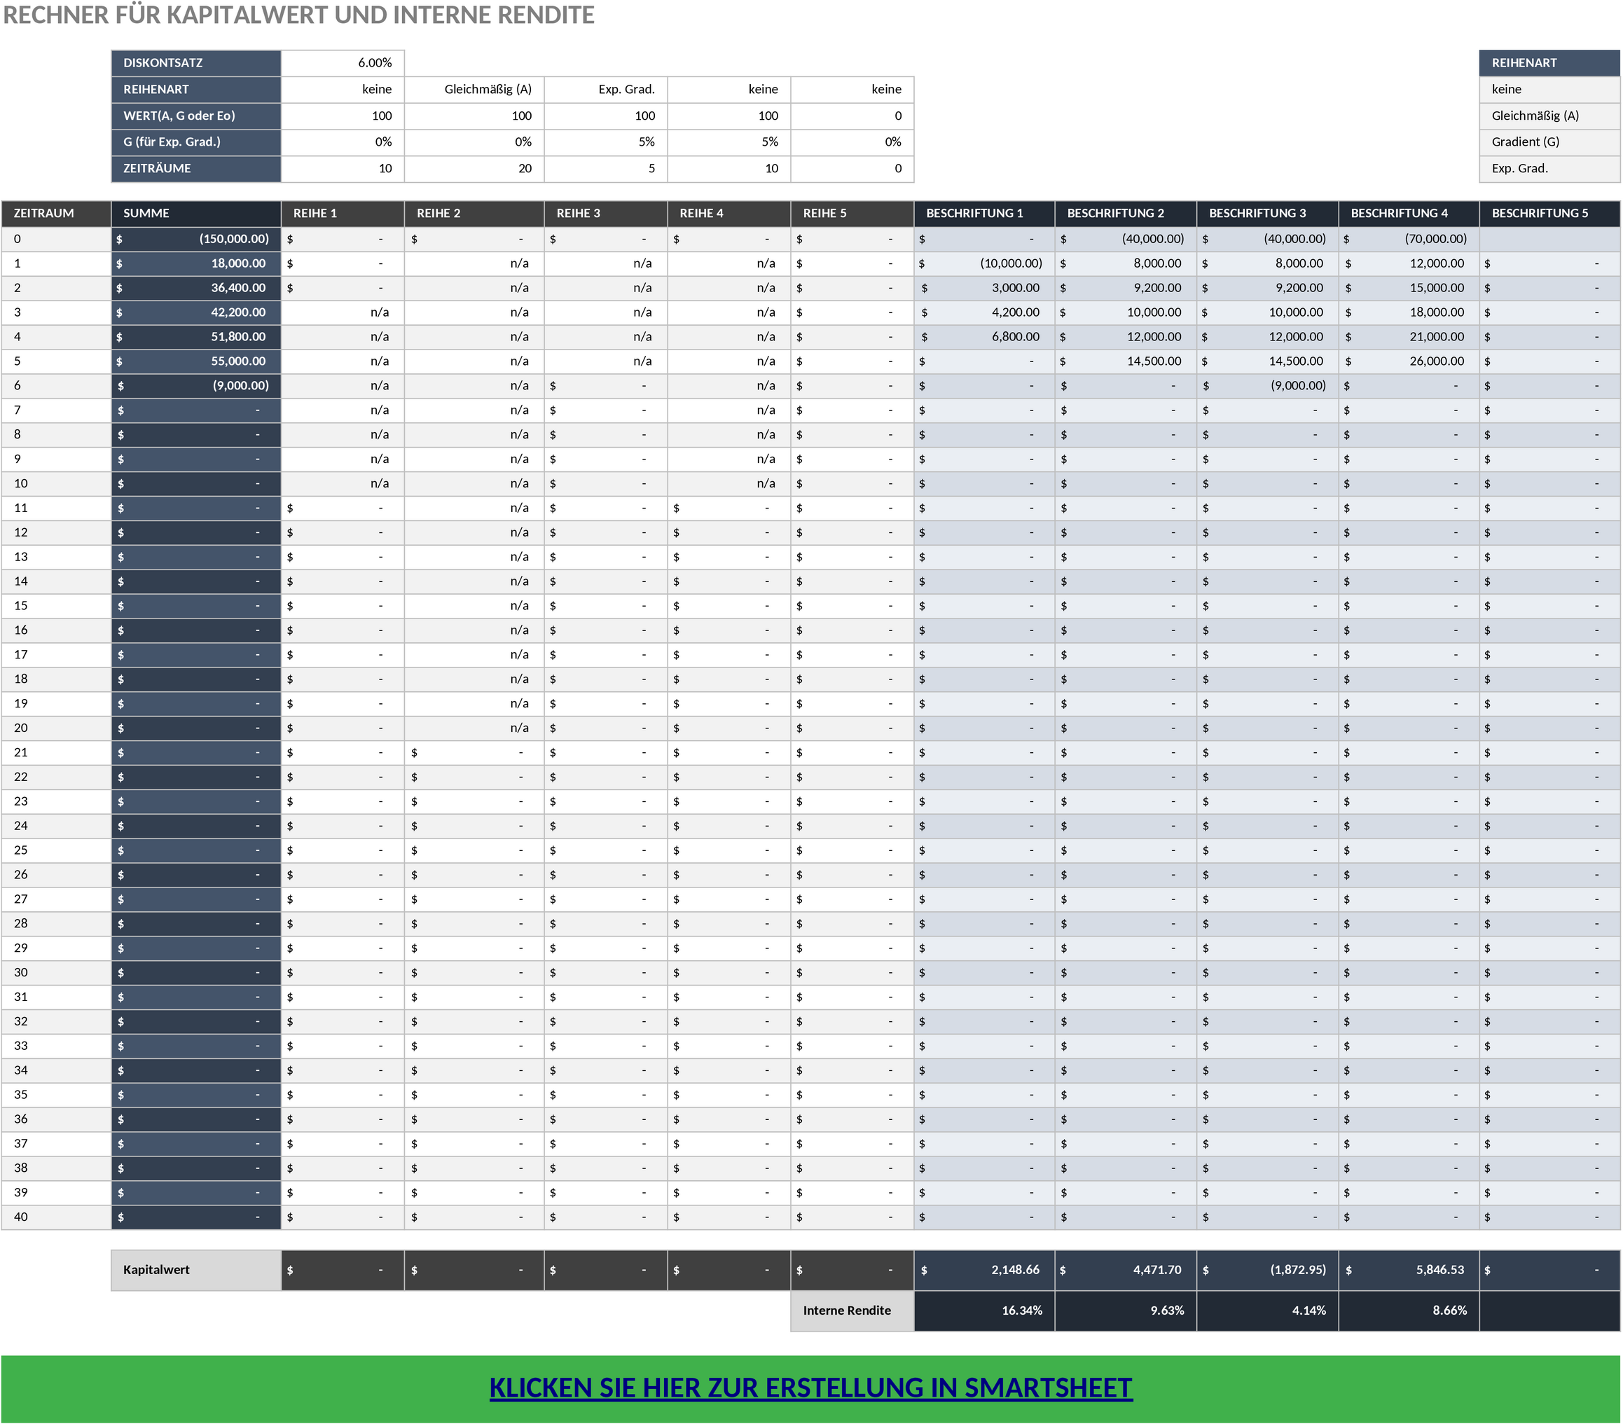Select Kapitalwert value 4,471.70
This screenshot has width=1623, height=1424.
point(1126,1270)
